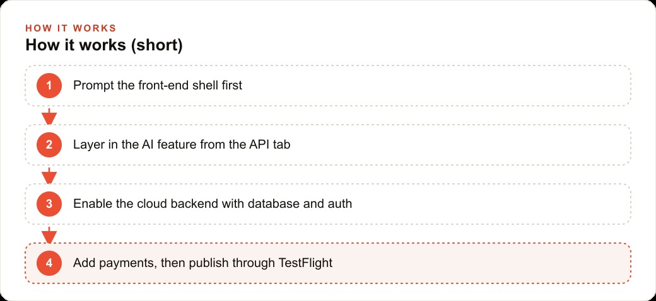The image size is (656, 301).
Task: Click the step 3 dashed card area
Action: pyautogui.click(x=328, y=204)
